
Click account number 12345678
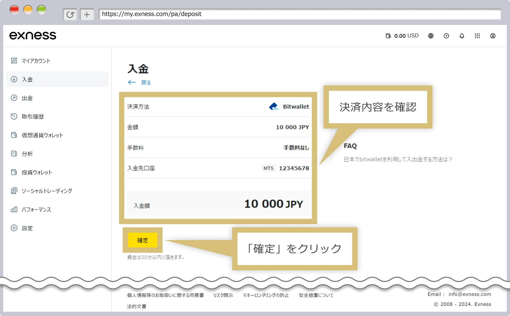294,168
